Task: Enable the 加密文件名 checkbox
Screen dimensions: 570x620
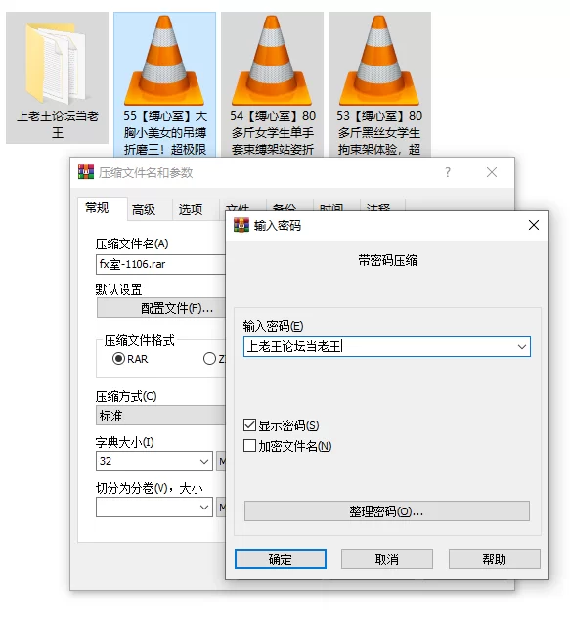Action: point(250,446)
